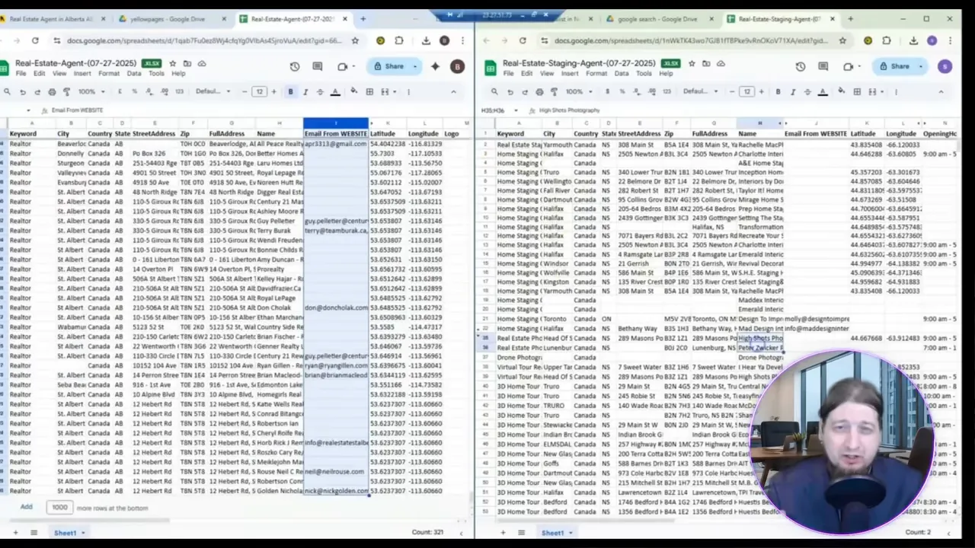The image size is (975, 548).
Task: Select Email From WEBSITE header in left spreadsheet
Action: coord(336,134)
